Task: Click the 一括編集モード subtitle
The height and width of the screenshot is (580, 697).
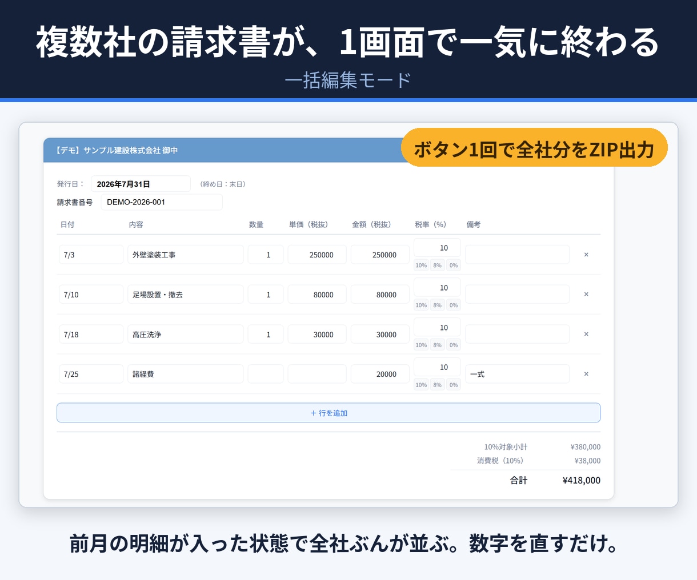Action: pyautogui.click(x=348, y=80)
